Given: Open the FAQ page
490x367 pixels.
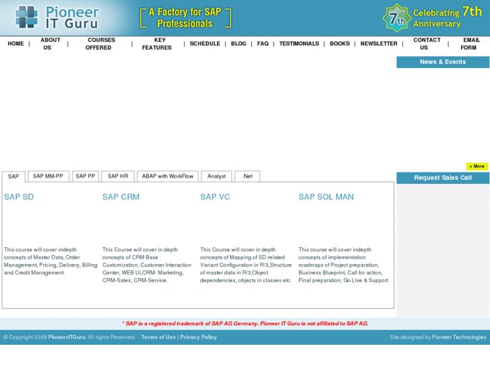Looking at the screenshot, I should point(263,44).
